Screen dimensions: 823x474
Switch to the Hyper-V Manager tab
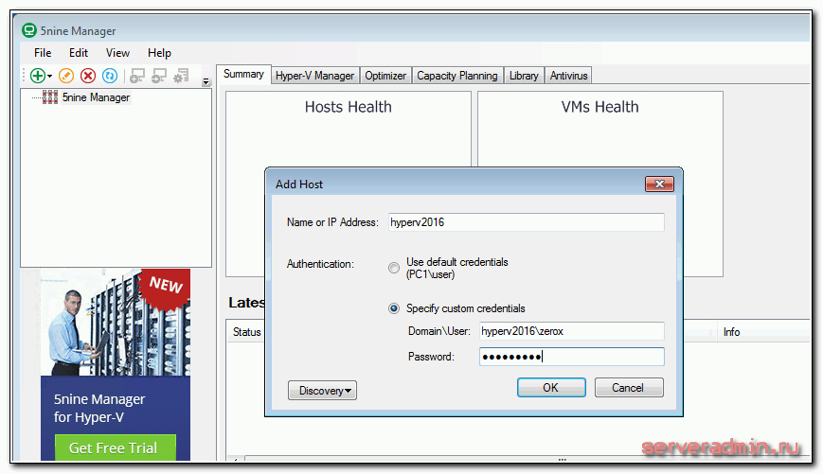(314, 76)
